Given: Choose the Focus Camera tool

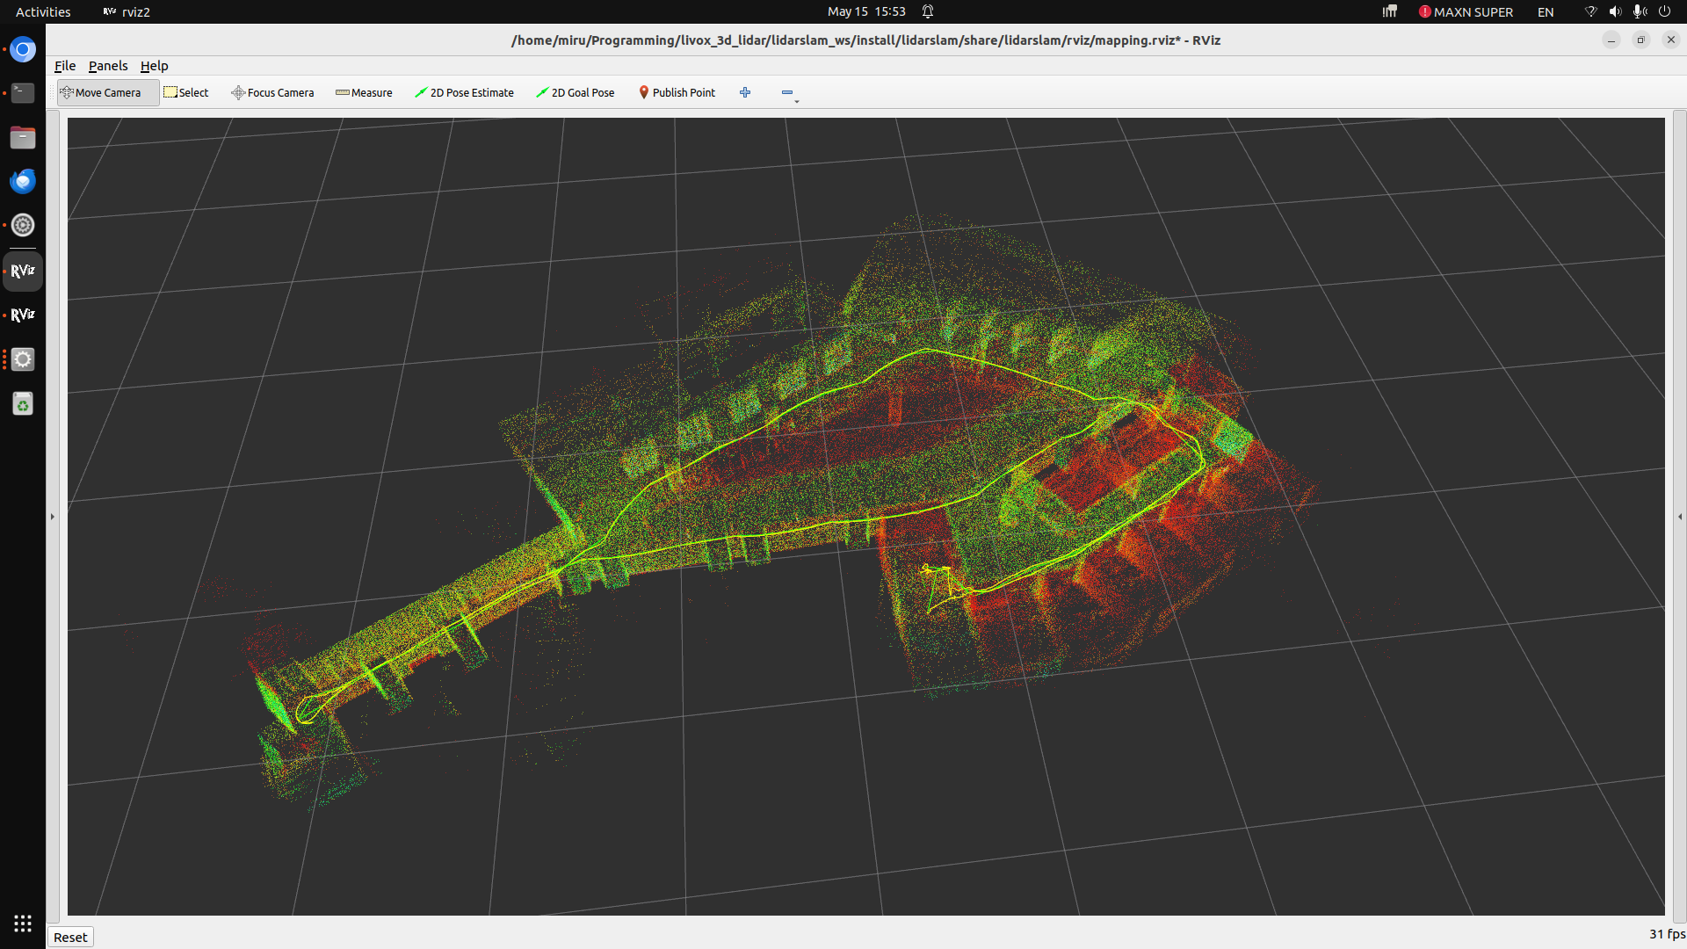Looking at the screenshot, I should click(x=272, y=92).
